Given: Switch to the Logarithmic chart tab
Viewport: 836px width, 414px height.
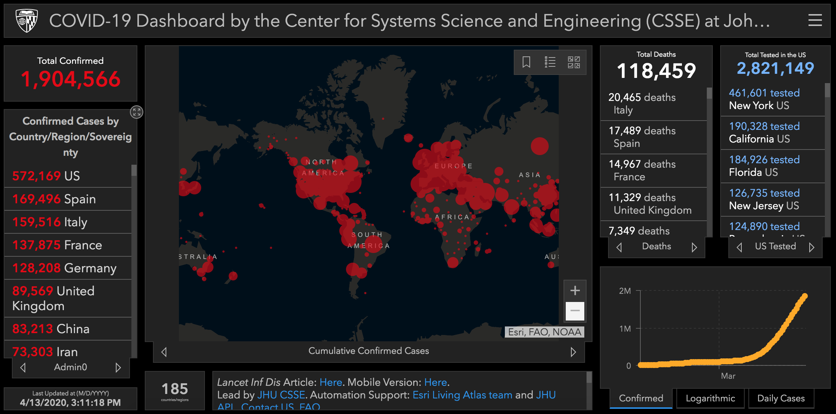Looking at the screenshot, I should point(710,398).
